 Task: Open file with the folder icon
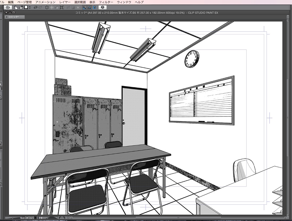click(21, 8)
